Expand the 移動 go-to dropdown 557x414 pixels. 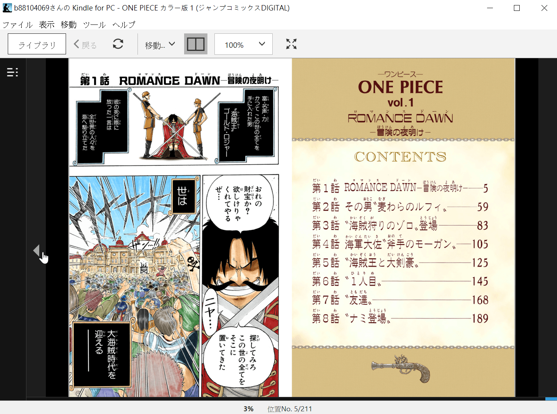(x=160, y=45)
